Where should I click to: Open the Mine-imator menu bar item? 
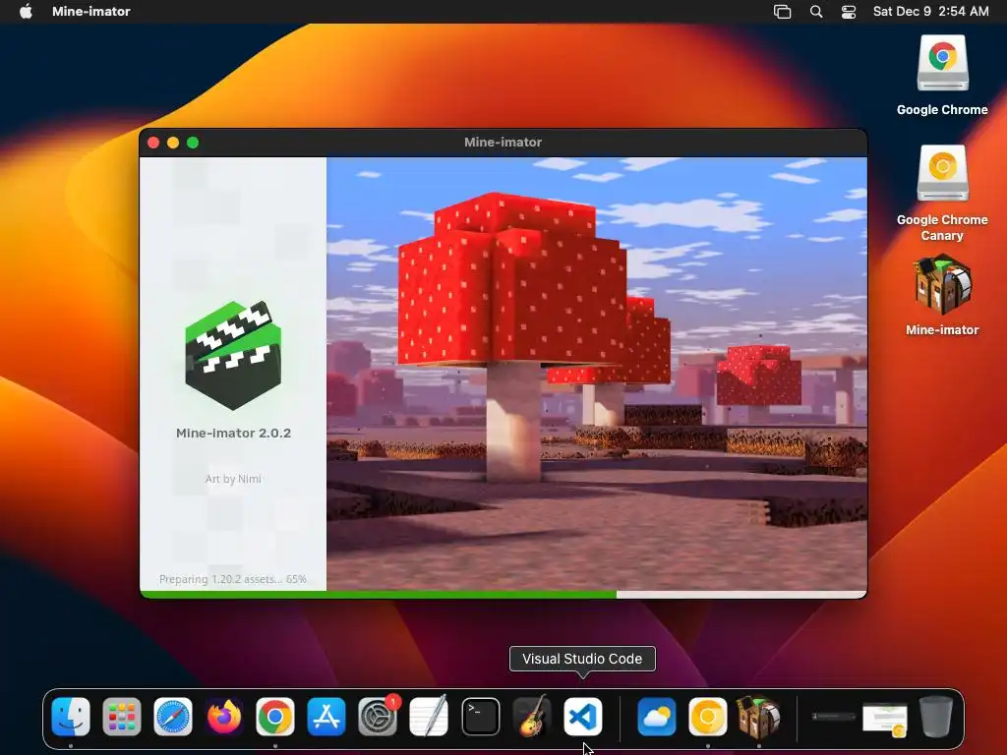[91, 12]
